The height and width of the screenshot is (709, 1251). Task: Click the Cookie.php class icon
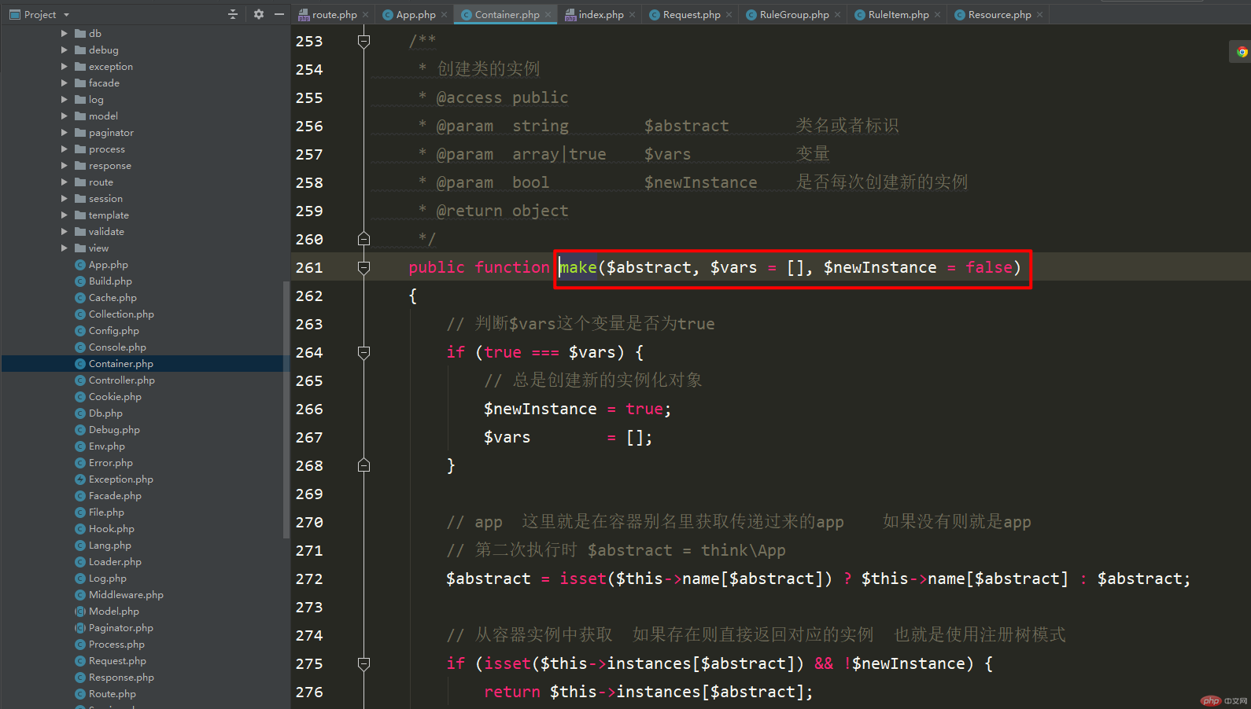[80, 396]
